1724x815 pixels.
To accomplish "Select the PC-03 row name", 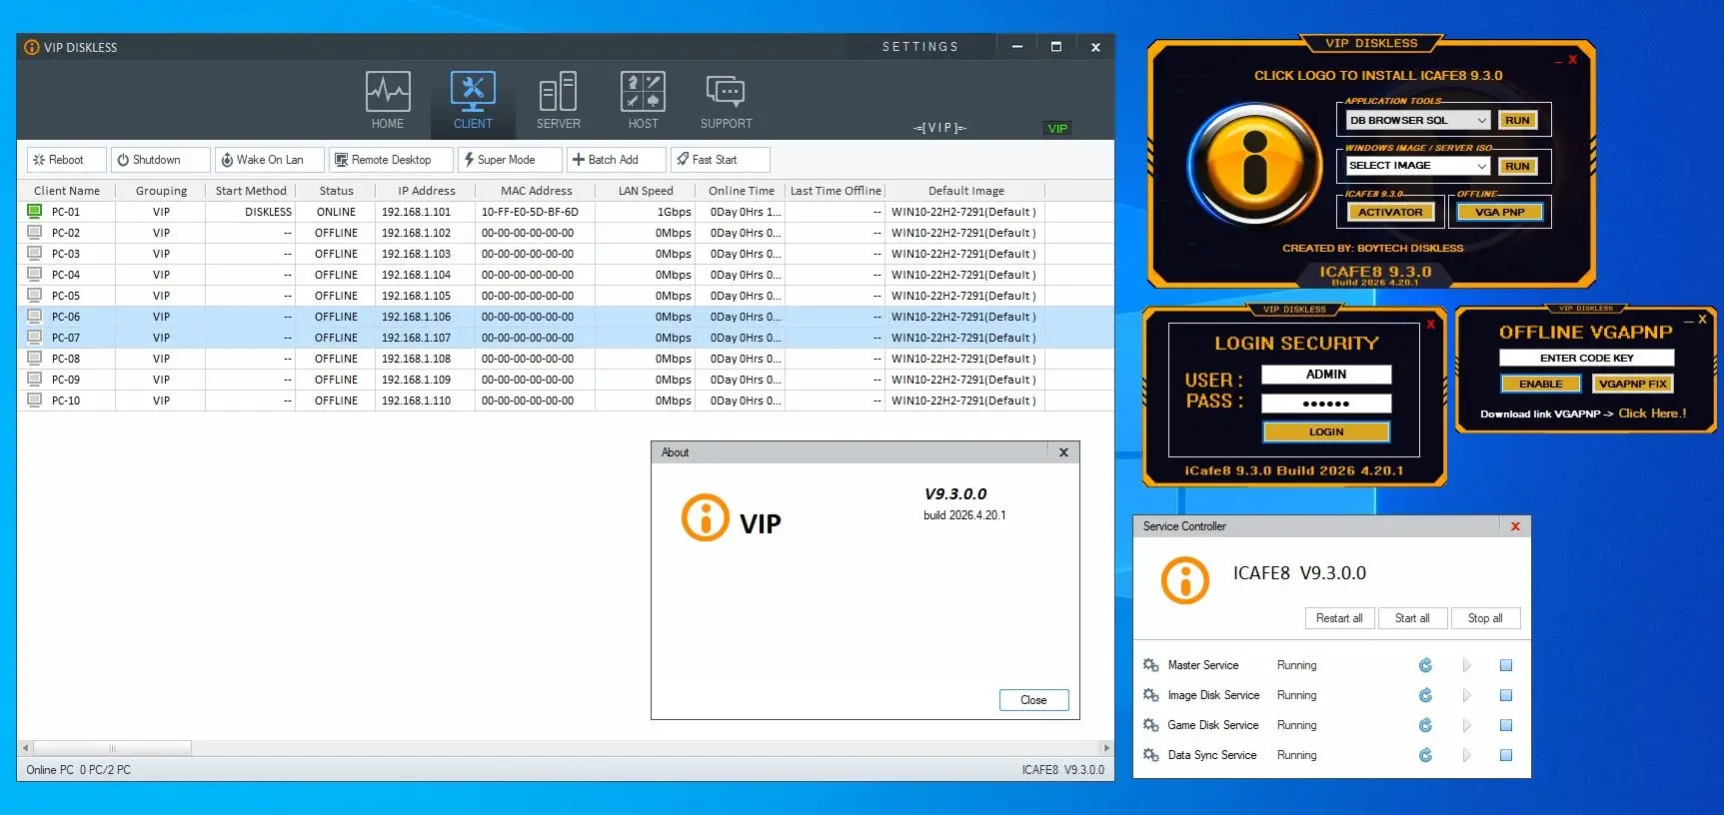I will point(66,254).
